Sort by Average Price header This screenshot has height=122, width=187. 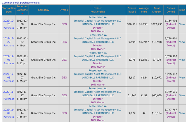pyautogui.click(x=144, y=10)
